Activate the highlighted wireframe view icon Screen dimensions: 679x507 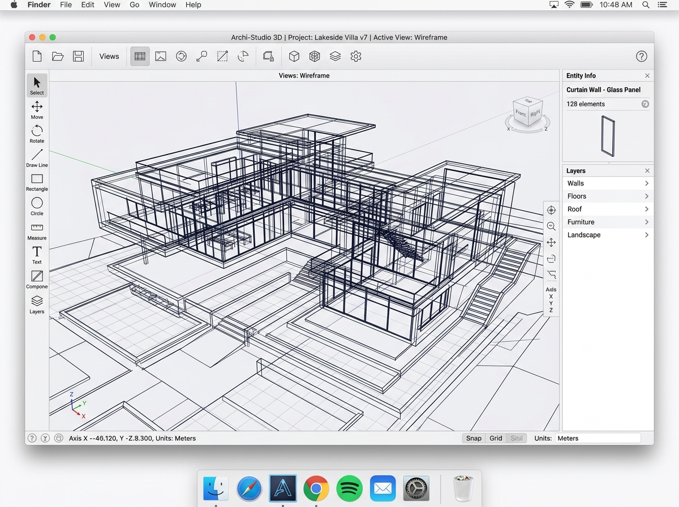tap(140, 56)
